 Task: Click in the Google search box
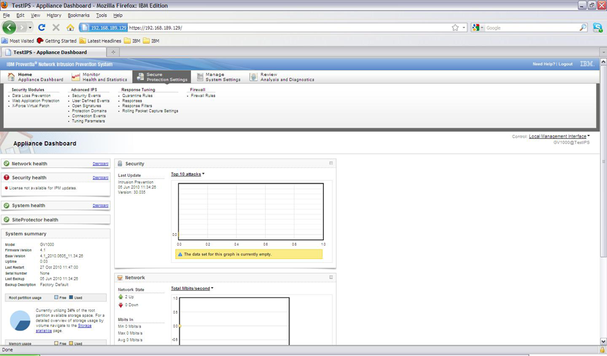pos(532,28)
